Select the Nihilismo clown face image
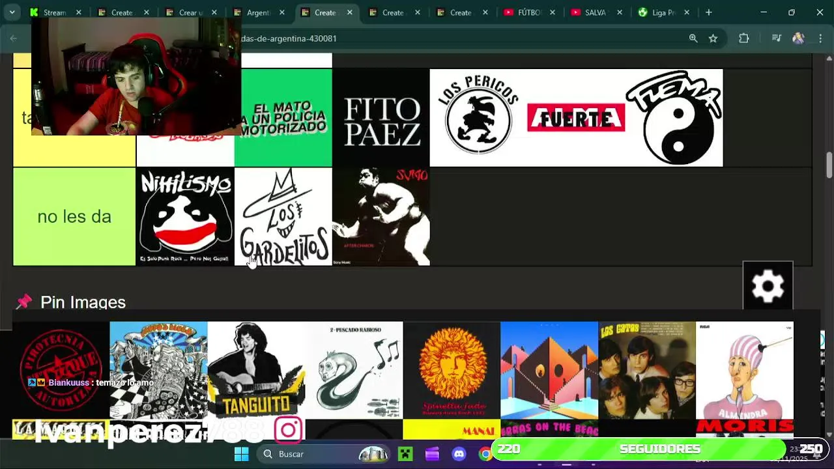 [x=186, y=216]
